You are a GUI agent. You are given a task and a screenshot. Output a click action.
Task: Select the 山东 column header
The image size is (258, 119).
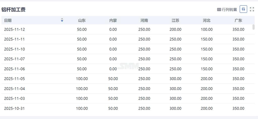tap(82, 20)
